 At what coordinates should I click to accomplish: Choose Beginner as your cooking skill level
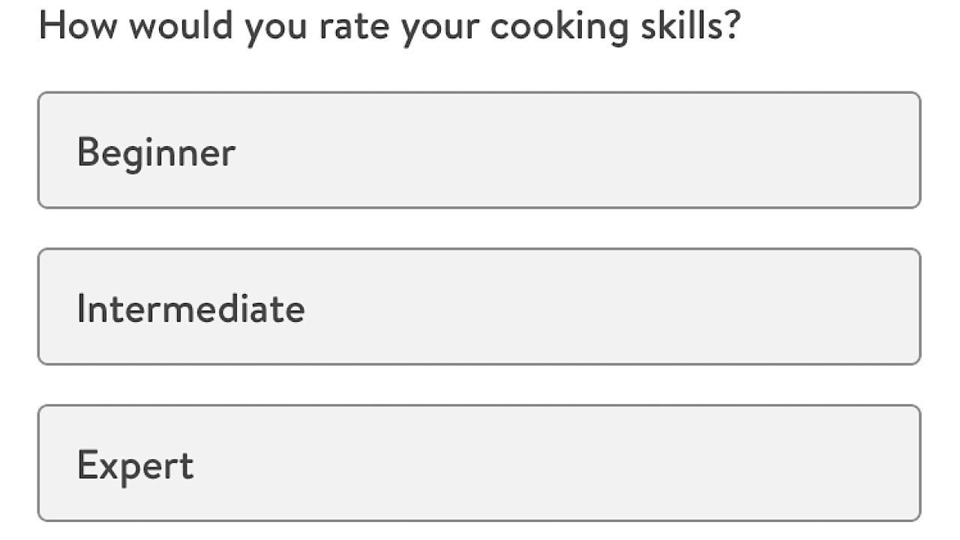coord(480,149)
